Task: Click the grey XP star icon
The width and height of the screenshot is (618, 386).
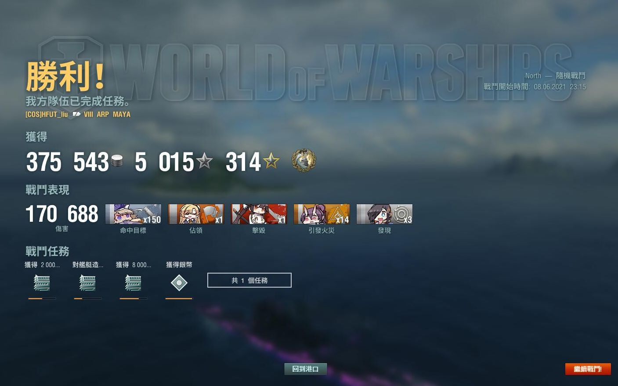Action: point(204,161)
